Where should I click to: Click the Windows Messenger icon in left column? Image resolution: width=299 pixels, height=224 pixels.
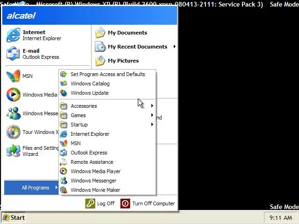click(x=13, y=113)
